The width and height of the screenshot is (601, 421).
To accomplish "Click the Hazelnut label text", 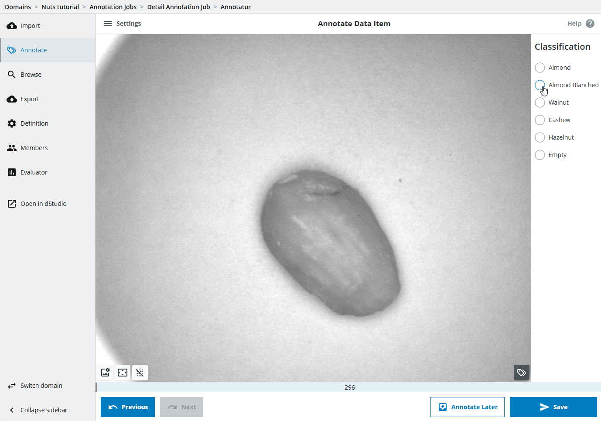I will click(561, 137).
